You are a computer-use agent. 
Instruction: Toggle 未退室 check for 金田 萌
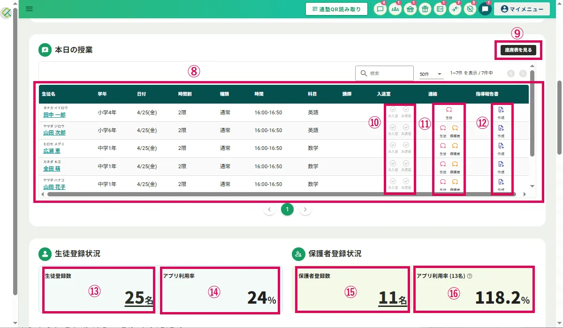(x=406, y=163)
